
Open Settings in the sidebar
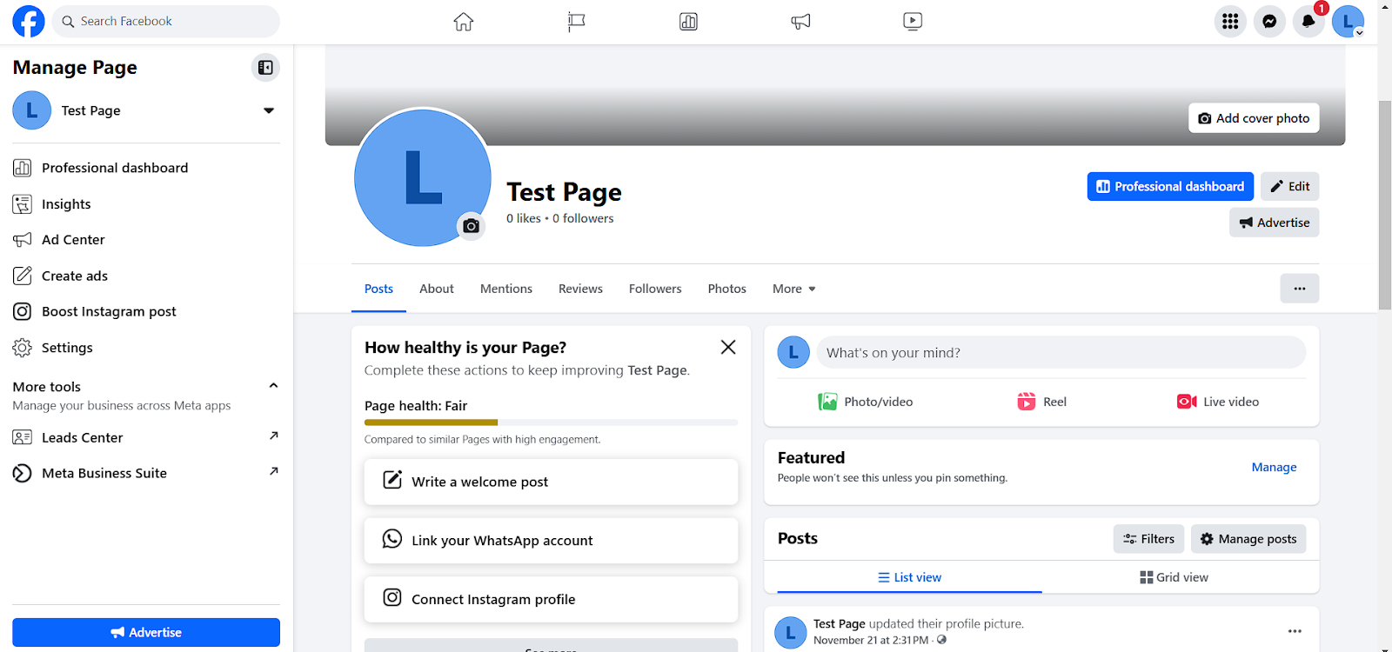pos(146,347)
